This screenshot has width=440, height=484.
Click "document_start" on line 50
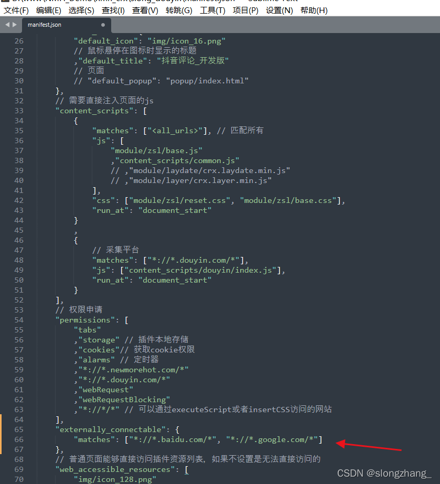click(x=175, y=280)
